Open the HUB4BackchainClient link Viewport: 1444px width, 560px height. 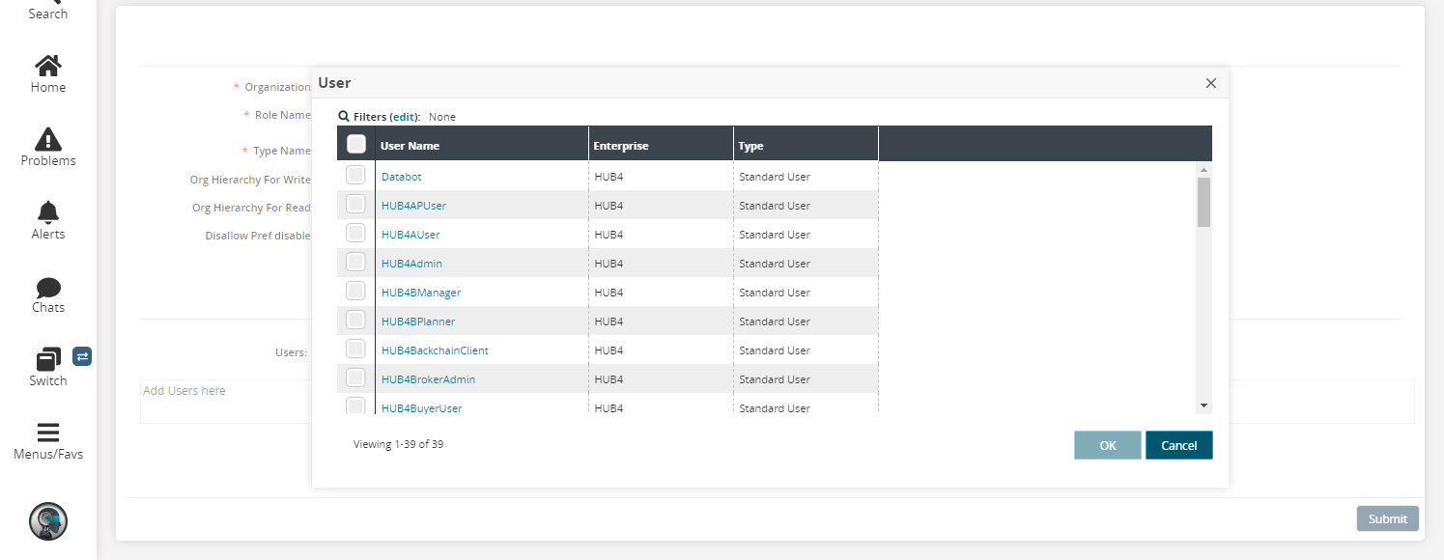435,350
